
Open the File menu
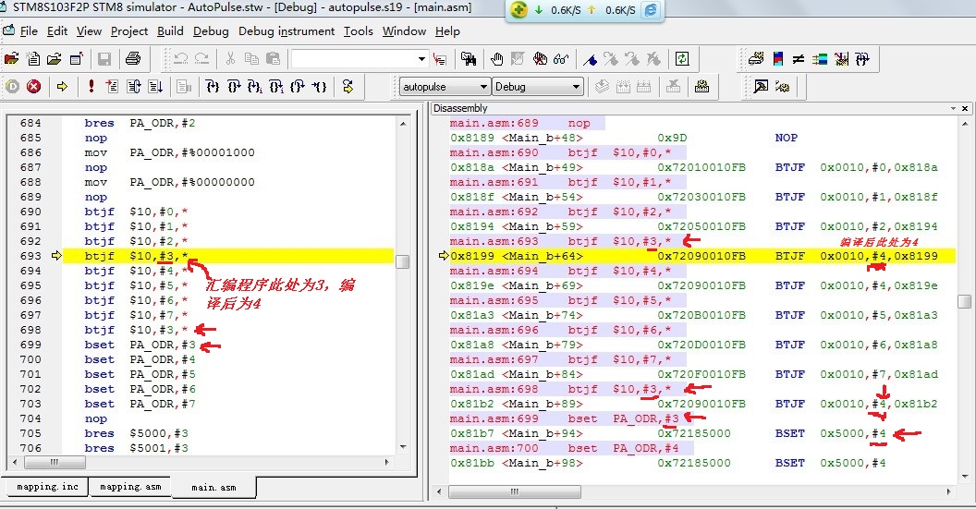(x=29, y=31)
